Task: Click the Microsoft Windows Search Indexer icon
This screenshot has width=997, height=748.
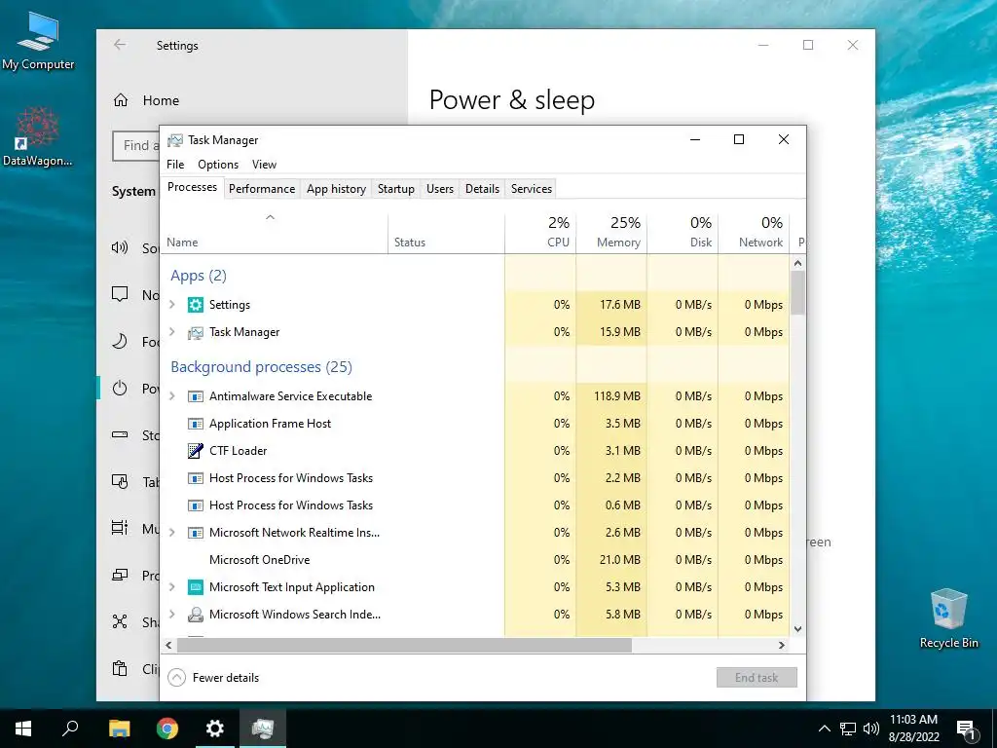Action: (195, 615)
